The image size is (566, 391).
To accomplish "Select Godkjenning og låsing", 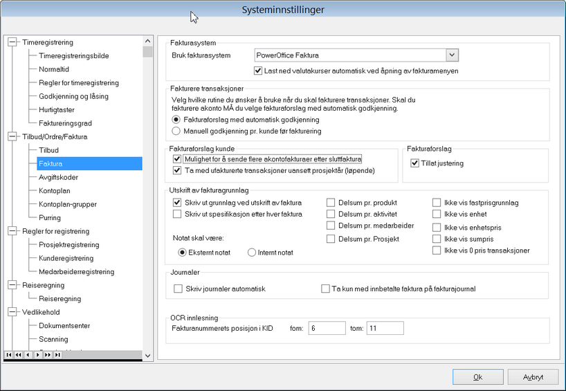I will point(73,96).
